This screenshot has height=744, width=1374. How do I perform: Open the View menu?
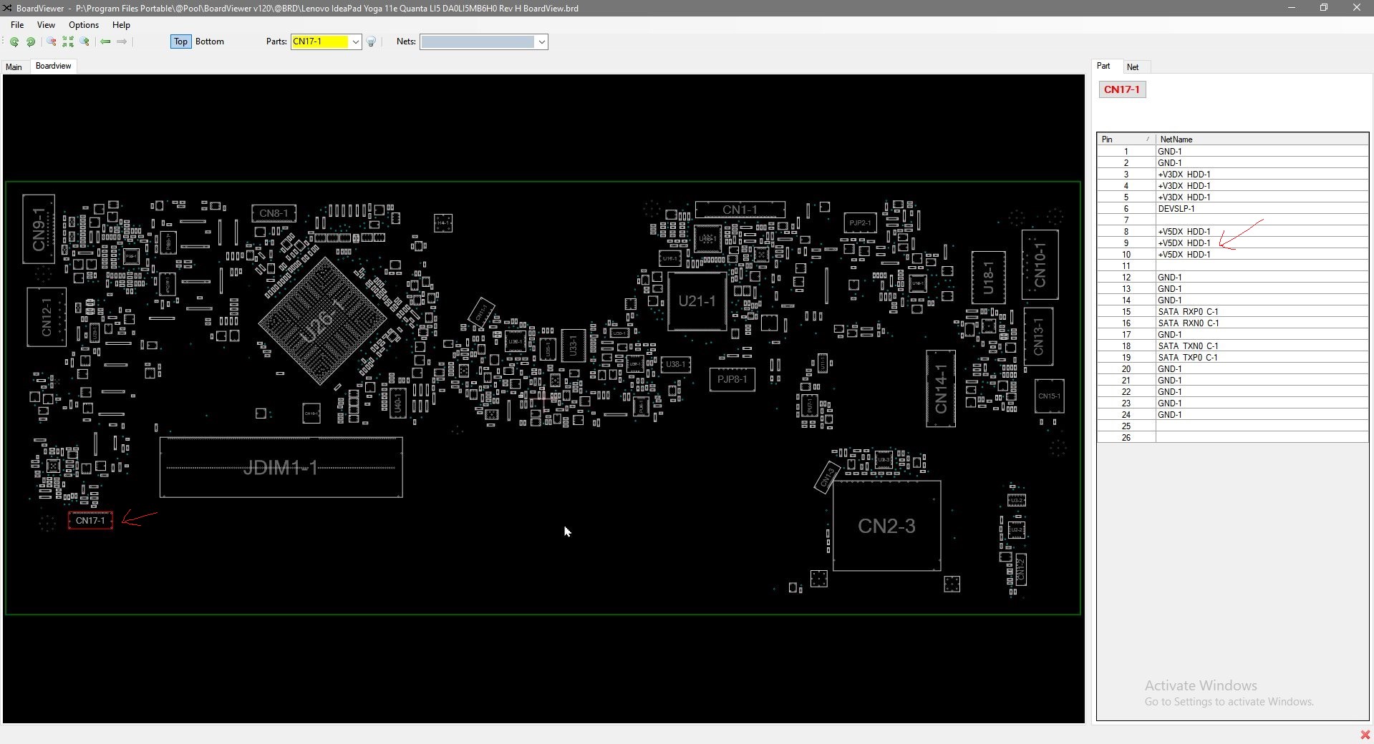click(46, 24)
